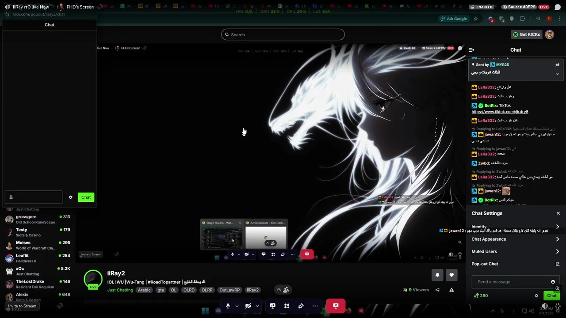Screen dimensions: 566x318
Task: Toggle the camera off icon in toolbar
Action: click(x=248, y=306)
